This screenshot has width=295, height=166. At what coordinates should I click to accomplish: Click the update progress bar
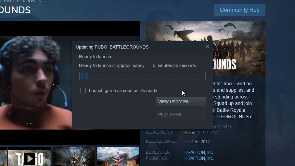142,76
